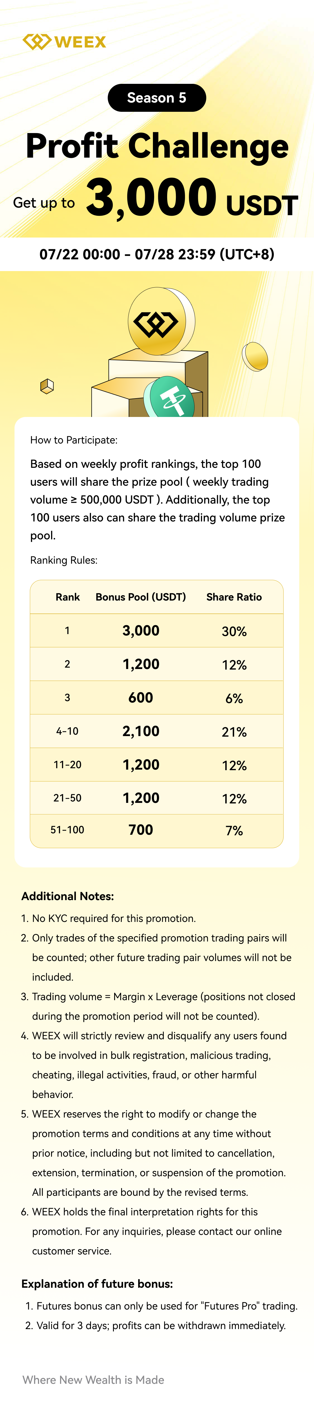The image size is (314, 1409).
Task: Select the 30% share ratio cell
Action: tap(234, 631)
